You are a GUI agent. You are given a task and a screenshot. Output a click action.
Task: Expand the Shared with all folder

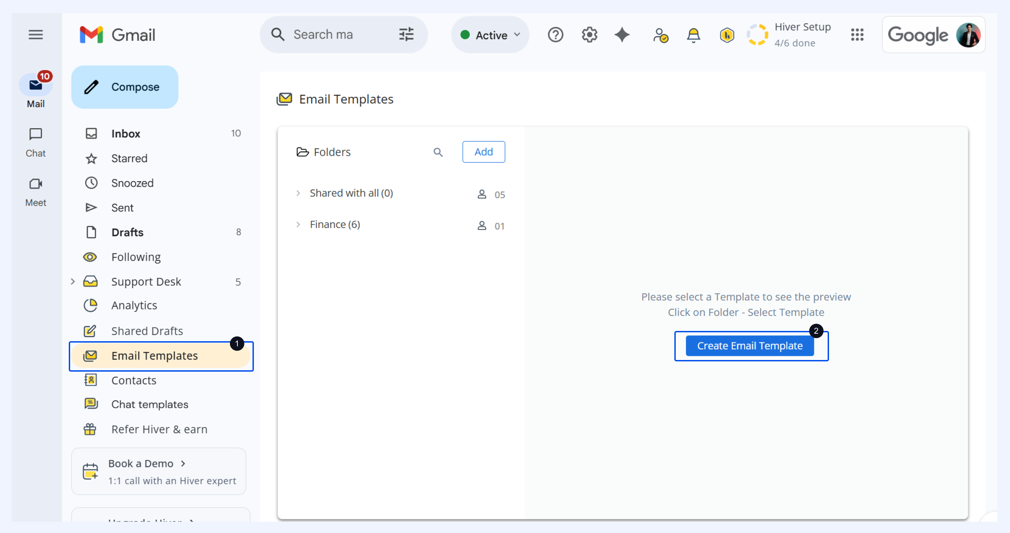point(298,193)
